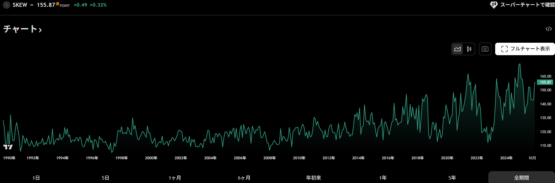Click the 2024年 label on time axis
This screenshot has width=555, height=183.
pos(506,158)
